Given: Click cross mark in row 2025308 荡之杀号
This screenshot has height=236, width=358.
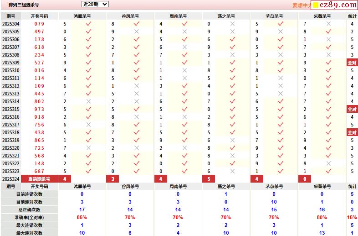Looking at the screenshot, I should [232, 55].
